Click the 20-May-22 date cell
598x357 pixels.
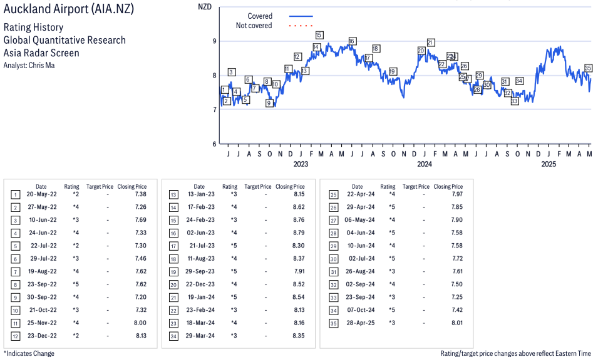(x=41, y=194)
